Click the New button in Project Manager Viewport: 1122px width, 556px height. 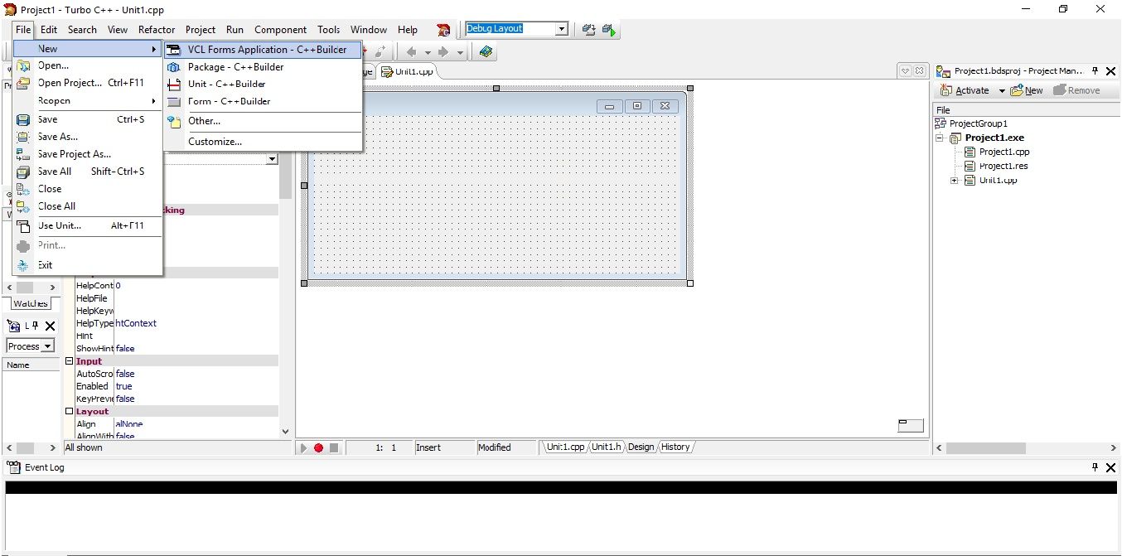(x=1026, y=90)
